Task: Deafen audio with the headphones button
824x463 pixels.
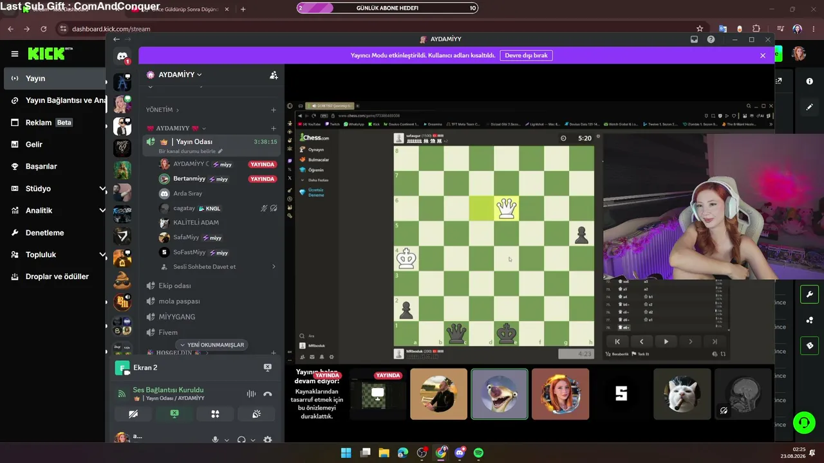Action: tap(241, 440)
